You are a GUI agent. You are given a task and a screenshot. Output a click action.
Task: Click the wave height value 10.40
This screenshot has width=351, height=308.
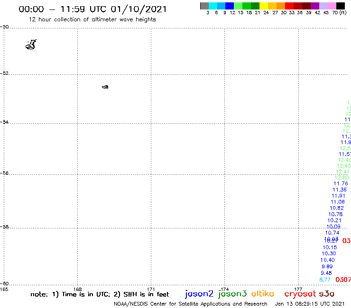(327, 260)
